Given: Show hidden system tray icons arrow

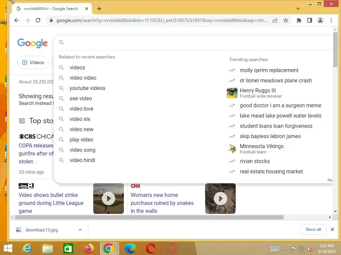Looking at the screenshot, I should point(285,249).
